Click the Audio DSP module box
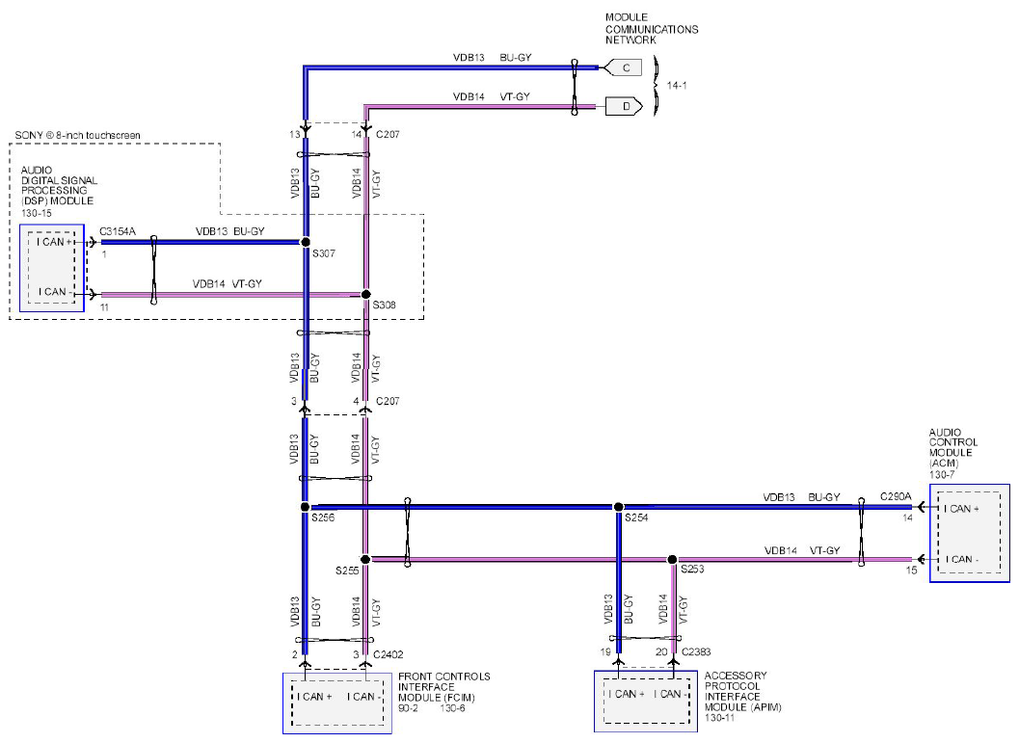Image resolution: width=1019 pixels, height=743 pixels. click(52, 268)
